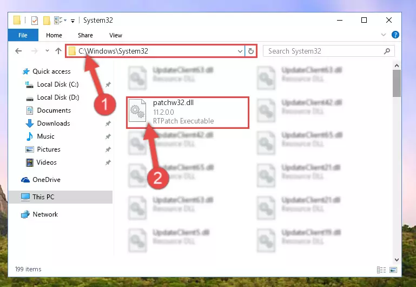The height and width of the screenshot is (287, 416).
Task: Refresh the System32 folder view
Action: (250, 51)
